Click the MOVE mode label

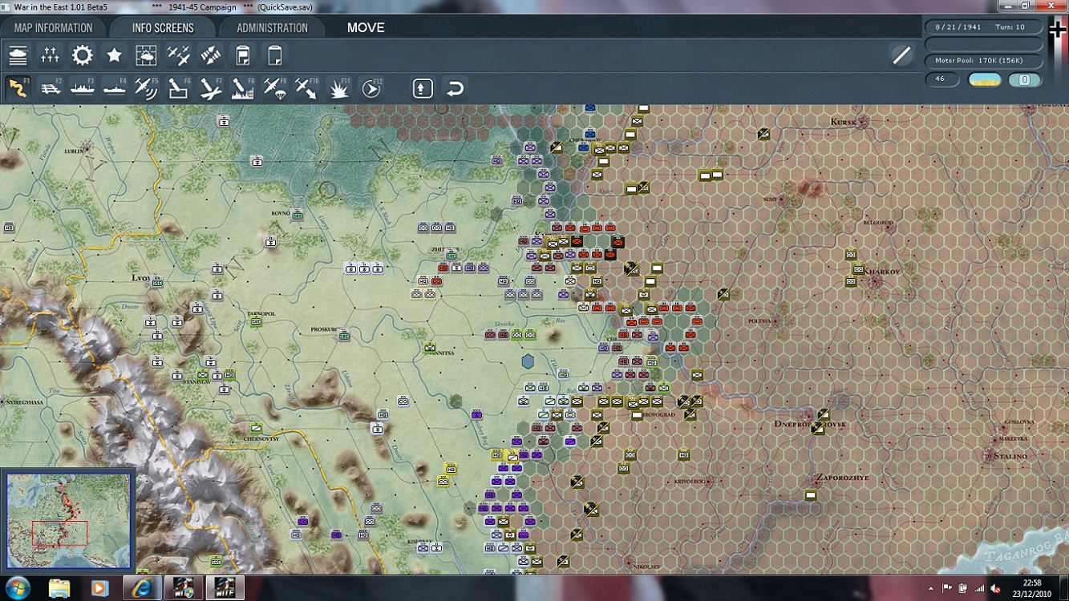366,28
